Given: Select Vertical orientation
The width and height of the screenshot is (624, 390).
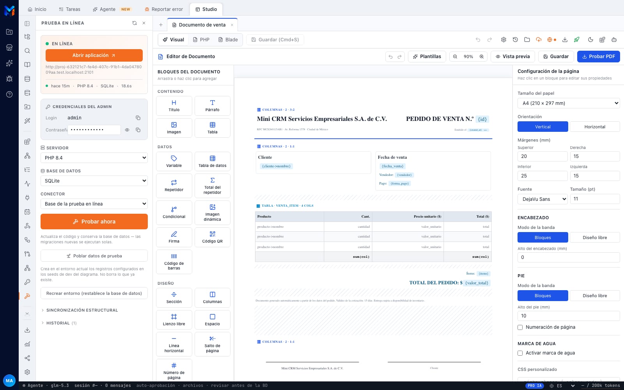Looking at the screenshot, I should (x=543, y=127).
